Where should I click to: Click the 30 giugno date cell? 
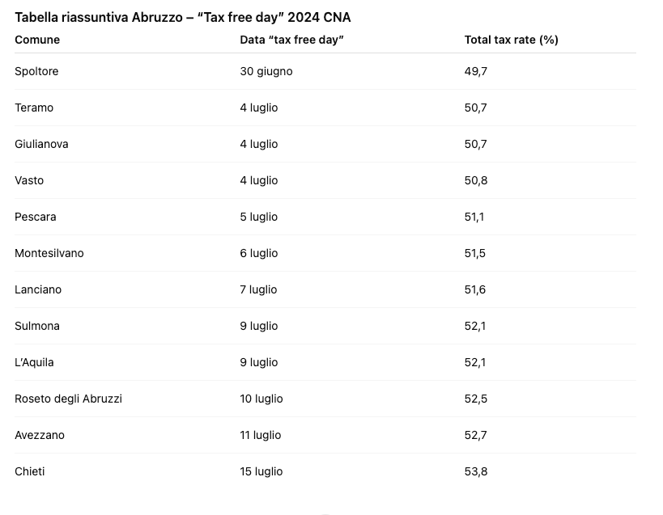[x=266, y=71]
